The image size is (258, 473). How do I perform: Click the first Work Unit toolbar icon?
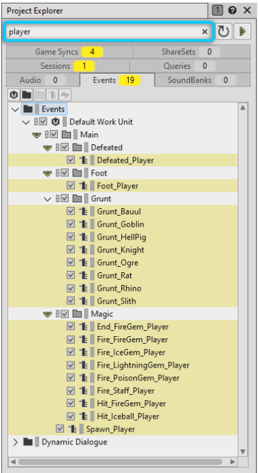click(14, 95)
